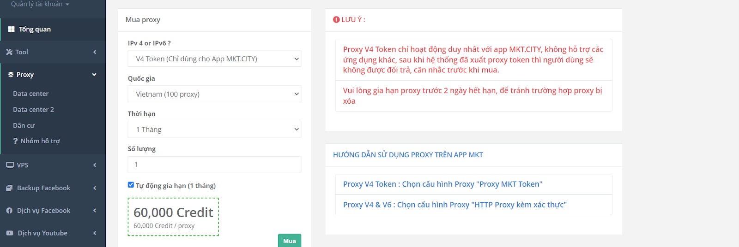Viewport: 739px width, 247px height.
Task: Click the green Mua button
Action: tap(290, 241)
